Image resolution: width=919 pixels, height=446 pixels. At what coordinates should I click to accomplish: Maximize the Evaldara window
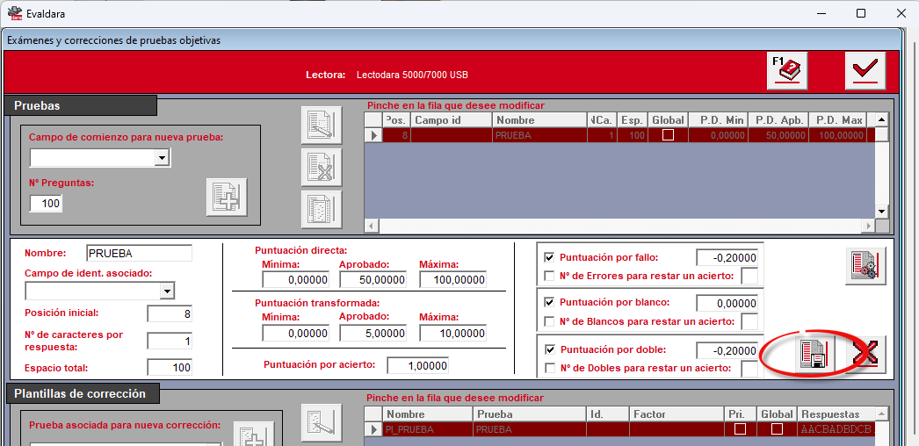[861, 13]
